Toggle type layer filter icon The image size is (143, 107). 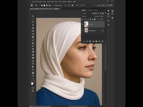point(98,13)
